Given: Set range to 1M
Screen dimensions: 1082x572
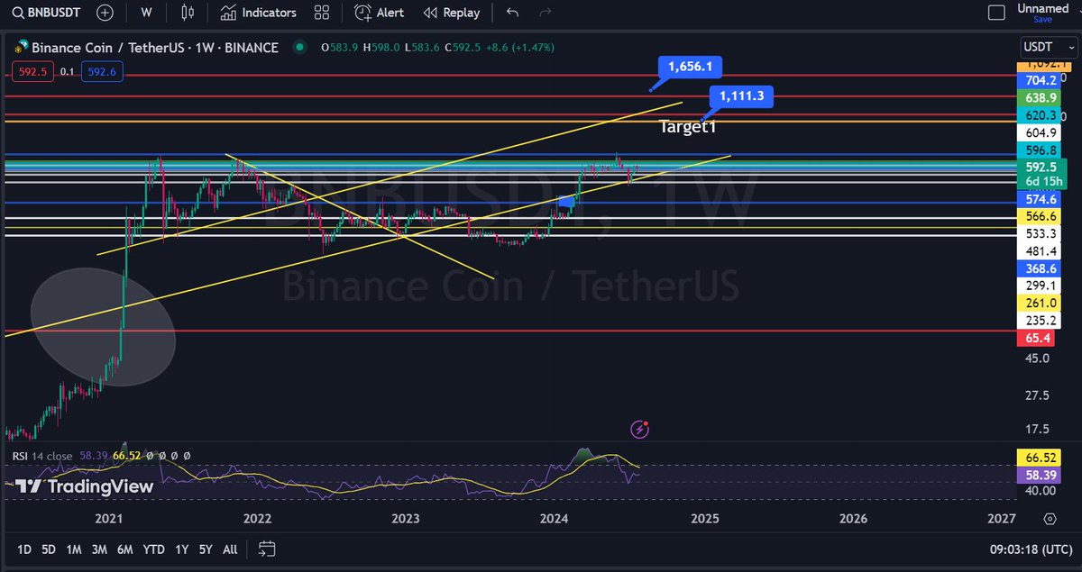Looking at the screenshot, I should coord(74,549).
